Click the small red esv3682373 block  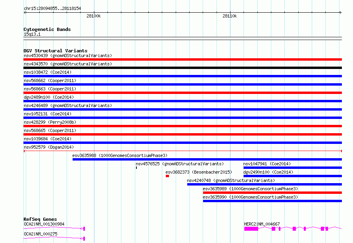point(167,176)
